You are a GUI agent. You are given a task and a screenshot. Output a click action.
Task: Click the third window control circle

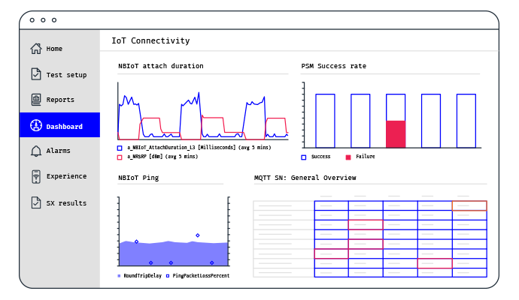coord(54,20)
